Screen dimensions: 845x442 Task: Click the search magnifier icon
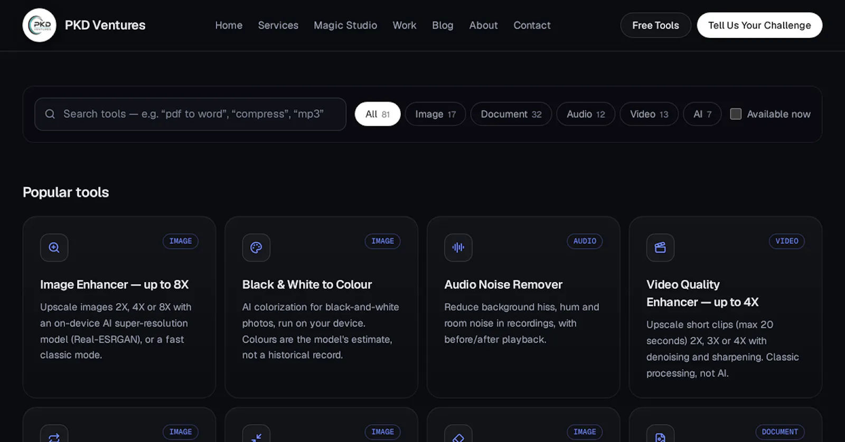50,114
